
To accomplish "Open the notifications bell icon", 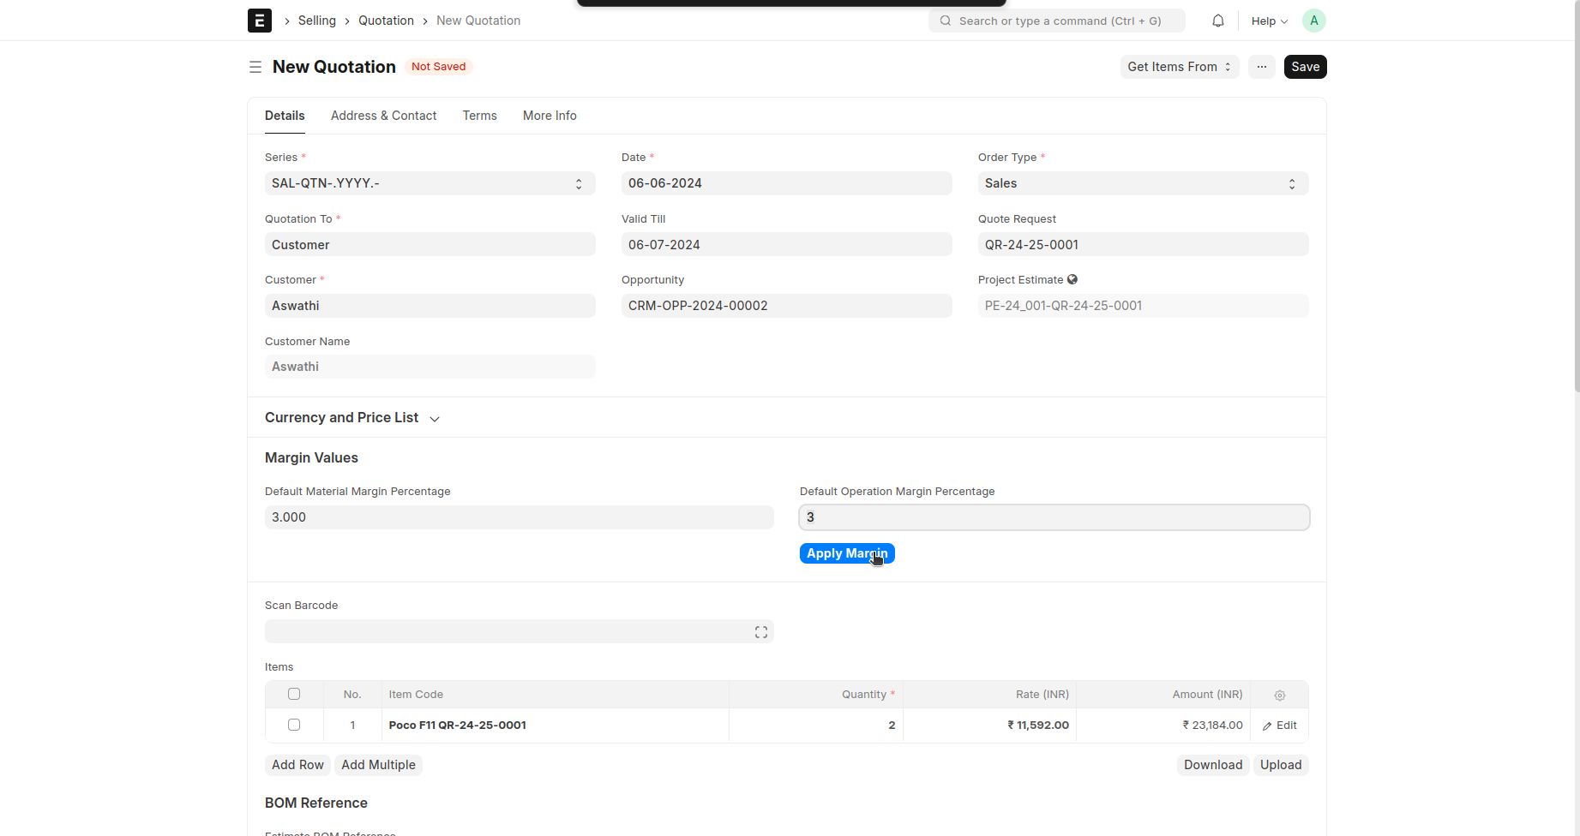I will (1217, 21).
